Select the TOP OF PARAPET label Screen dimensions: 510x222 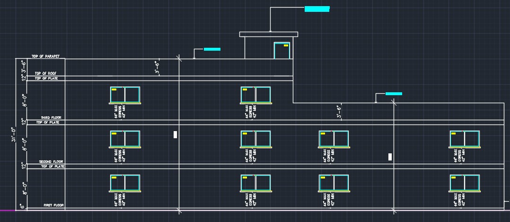[x=45, y=56]
